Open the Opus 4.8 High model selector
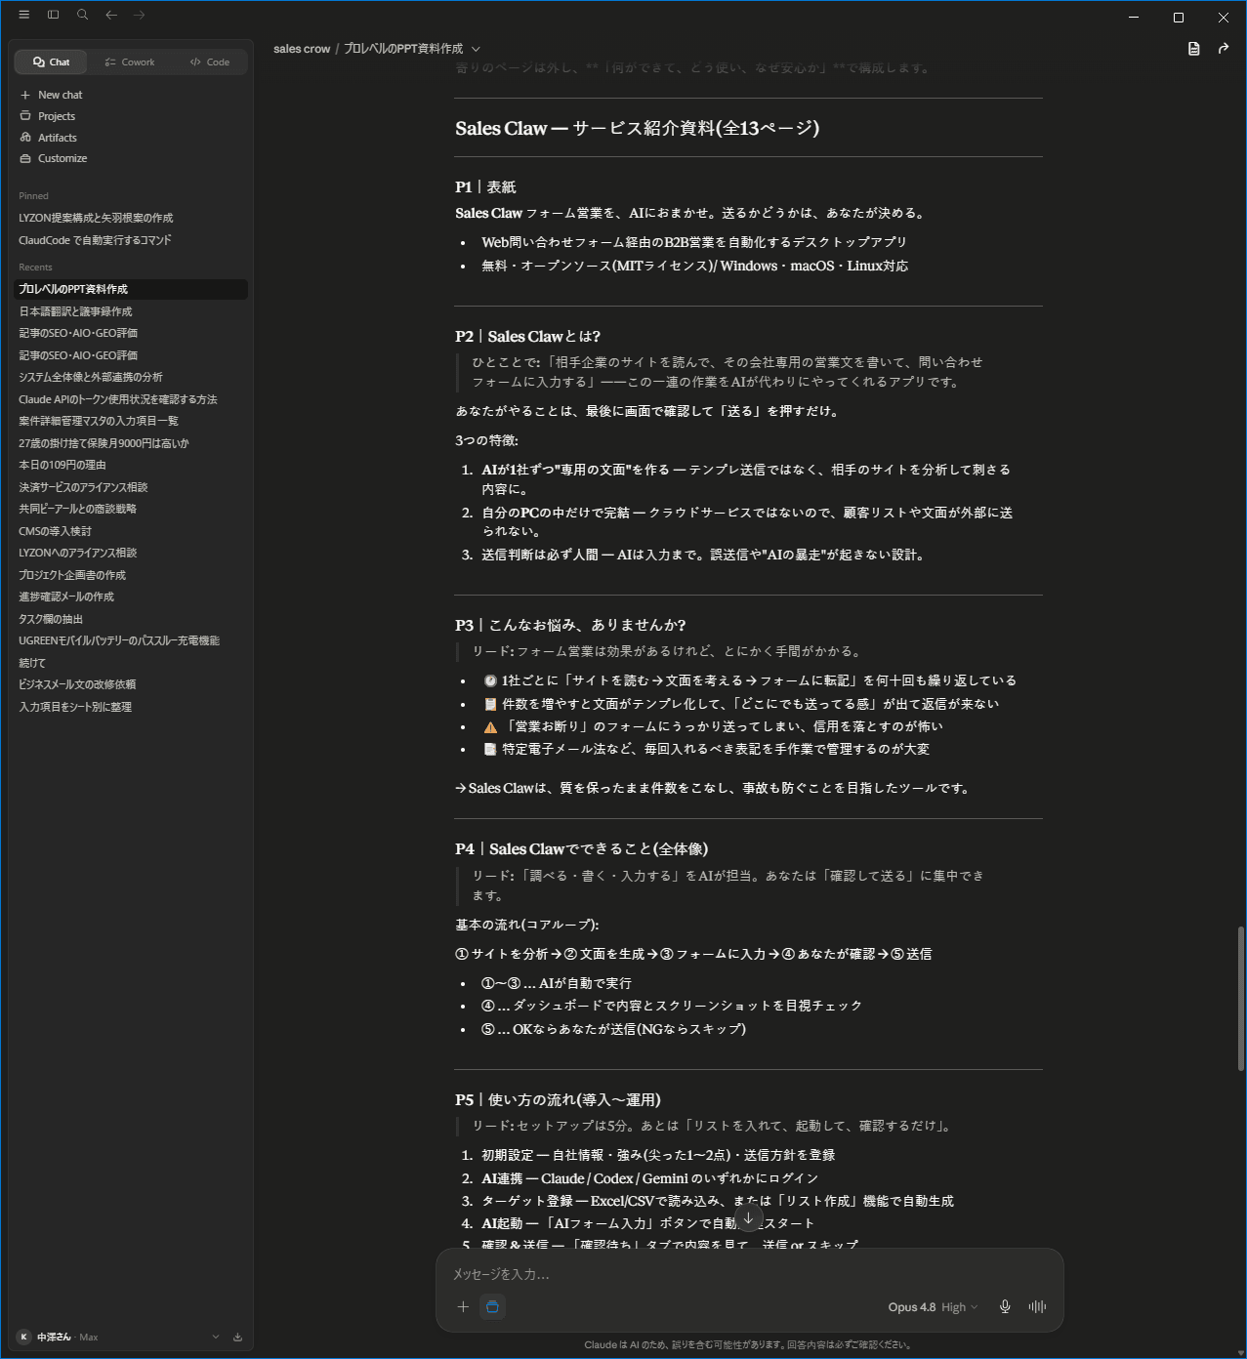This screenshot has width=1247, height=1359. pyautogui.click(x=933, y=1307)
